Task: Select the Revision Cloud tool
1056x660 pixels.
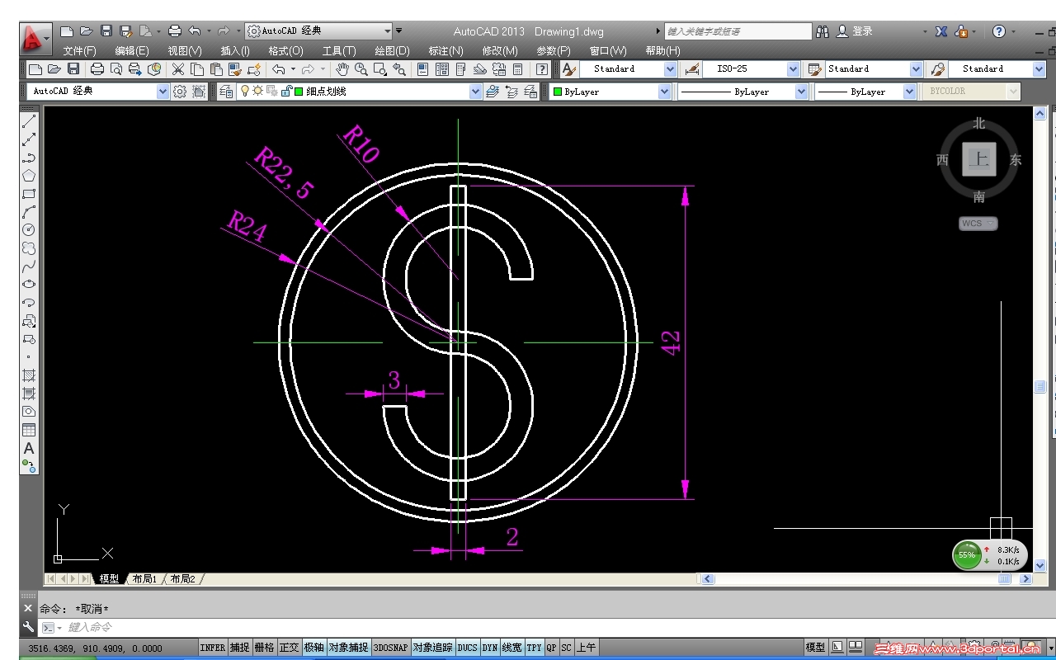Action: tap(29, 247)
